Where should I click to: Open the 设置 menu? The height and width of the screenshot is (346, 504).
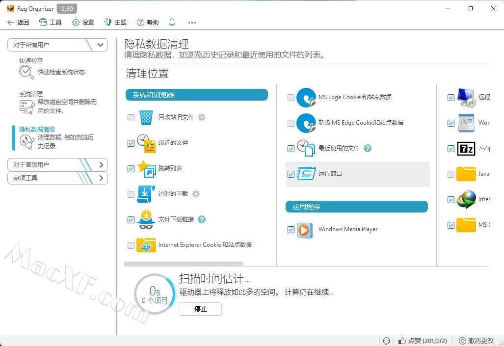(83, 22)
